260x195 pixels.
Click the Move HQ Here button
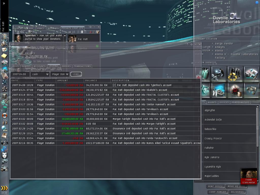[x=236, y=186]
